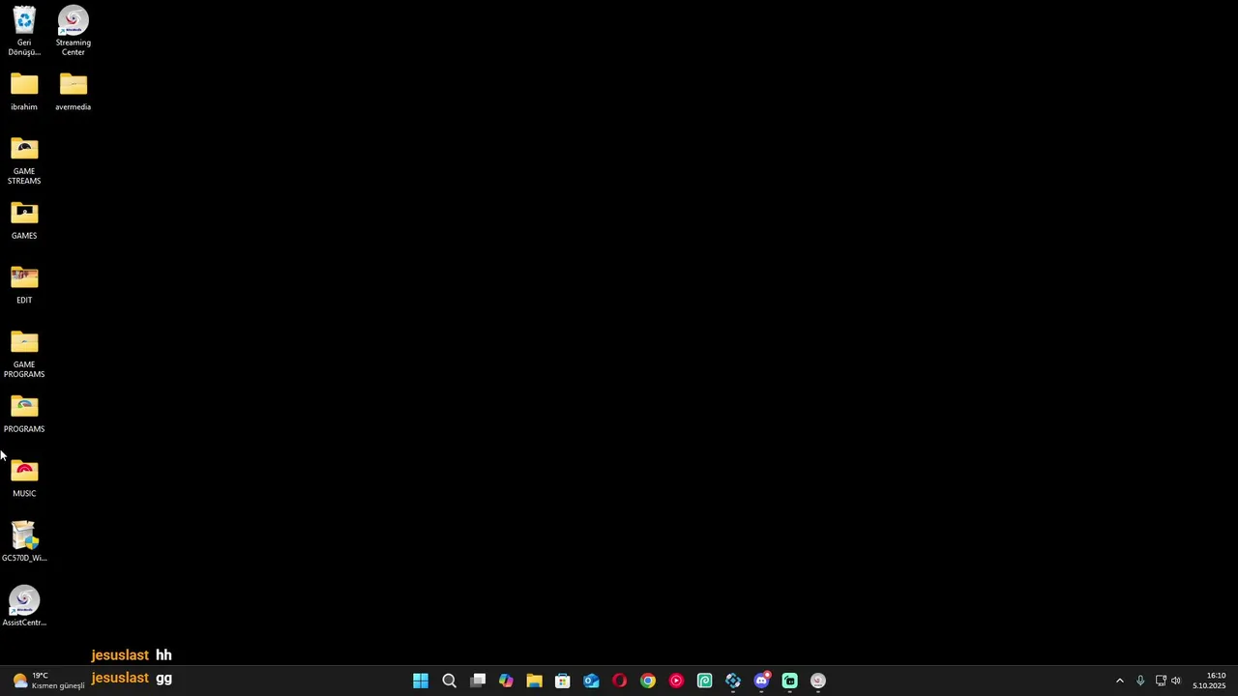
Task: Select the PROGRAMS folder icon
Action: [24, 414]
